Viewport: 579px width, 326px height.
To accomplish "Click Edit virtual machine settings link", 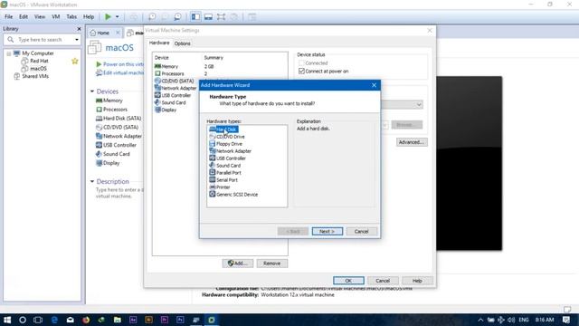I will click(x=119, y=72).
